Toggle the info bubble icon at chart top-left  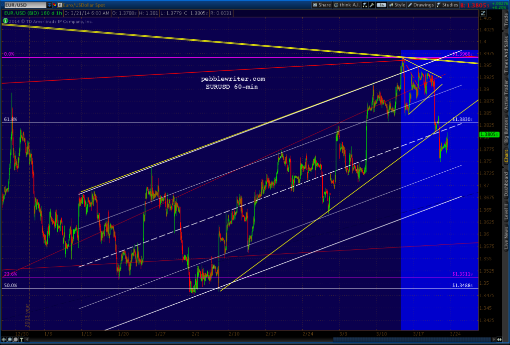click(5, 22)
